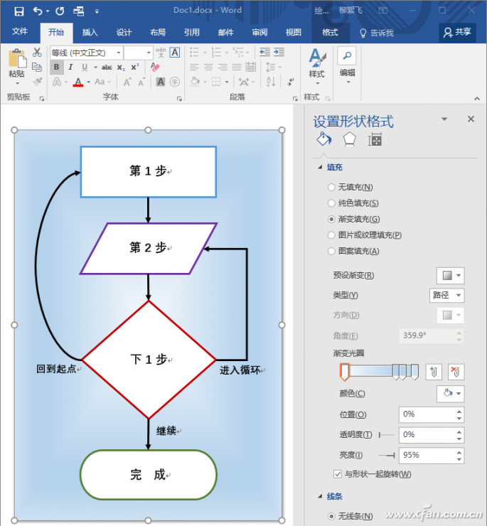Switch to the 插入 tab
Viewport: 487px width, 526px height.
90,32
